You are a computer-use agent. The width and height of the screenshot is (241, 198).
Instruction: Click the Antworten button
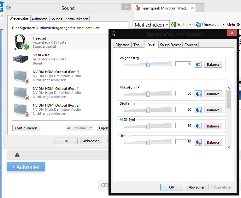click(x=26, y=167)
